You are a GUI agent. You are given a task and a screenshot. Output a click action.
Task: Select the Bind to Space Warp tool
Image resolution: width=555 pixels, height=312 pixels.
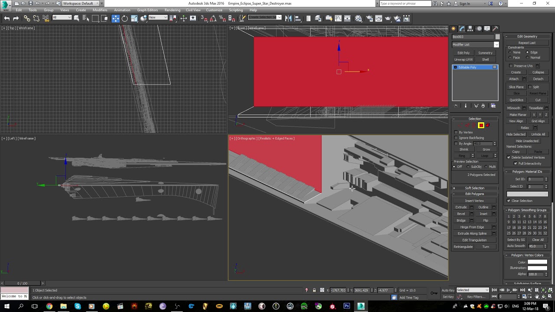tap(46, 18)
